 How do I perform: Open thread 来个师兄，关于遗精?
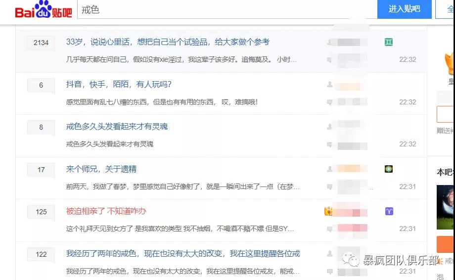pos(101,169)
